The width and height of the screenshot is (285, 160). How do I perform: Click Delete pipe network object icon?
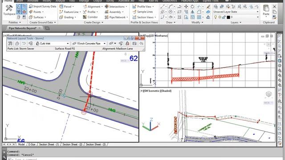(127, 44)
